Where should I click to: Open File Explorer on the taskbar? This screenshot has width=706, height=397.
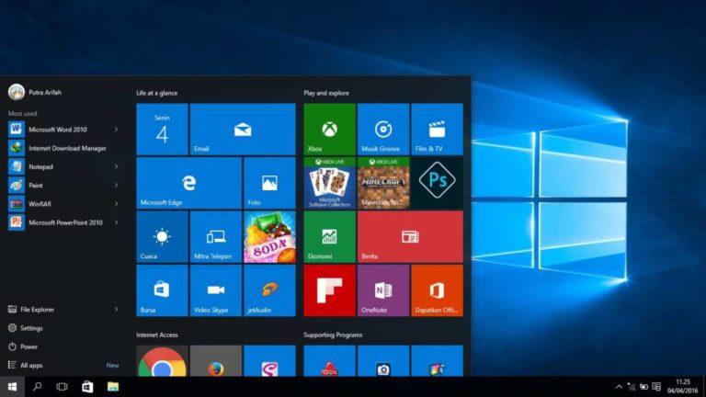(x=112, y=387)
